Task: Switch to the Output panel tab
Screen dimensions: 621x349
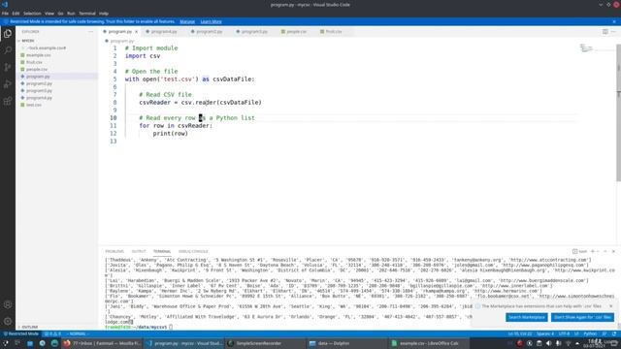Action: (x=139, y=251)
